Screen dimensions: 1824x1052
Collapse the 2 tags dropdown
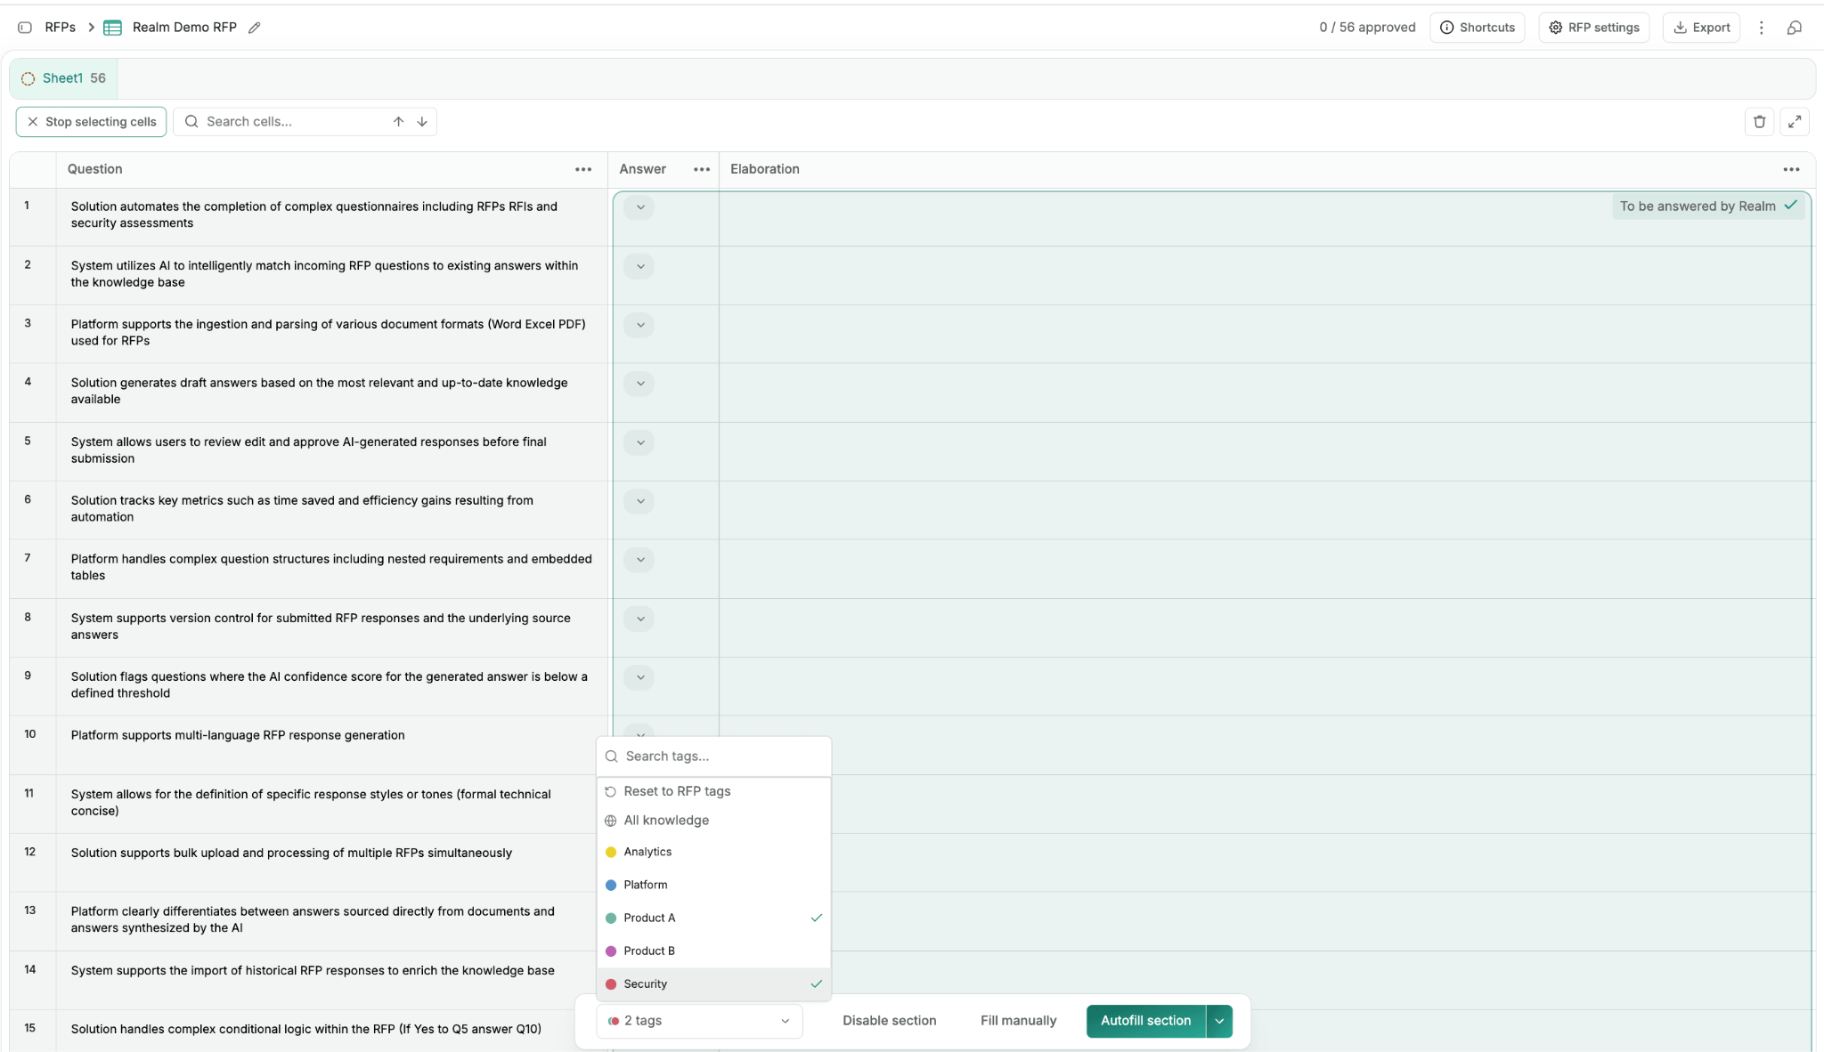click(x=699, y=1021)
